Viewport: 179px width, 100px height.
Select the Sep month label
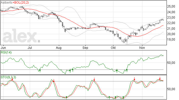point(85,48)
